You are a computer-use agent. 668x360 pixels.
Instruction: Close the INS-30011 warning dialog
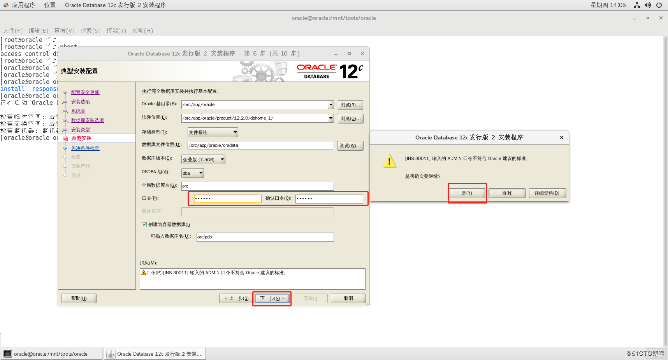(x=562, y=137)
